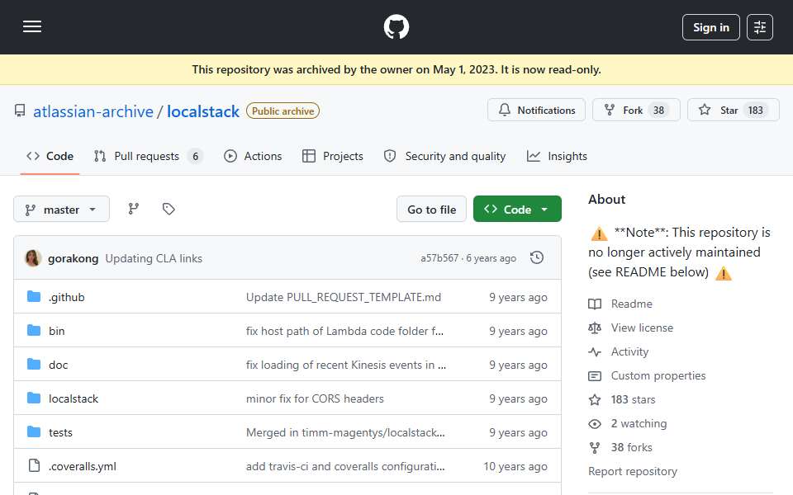Open Custom properties link

(x=658, y=376)
